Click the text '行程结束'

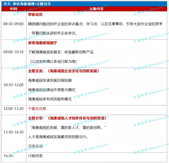coord(35,156)
